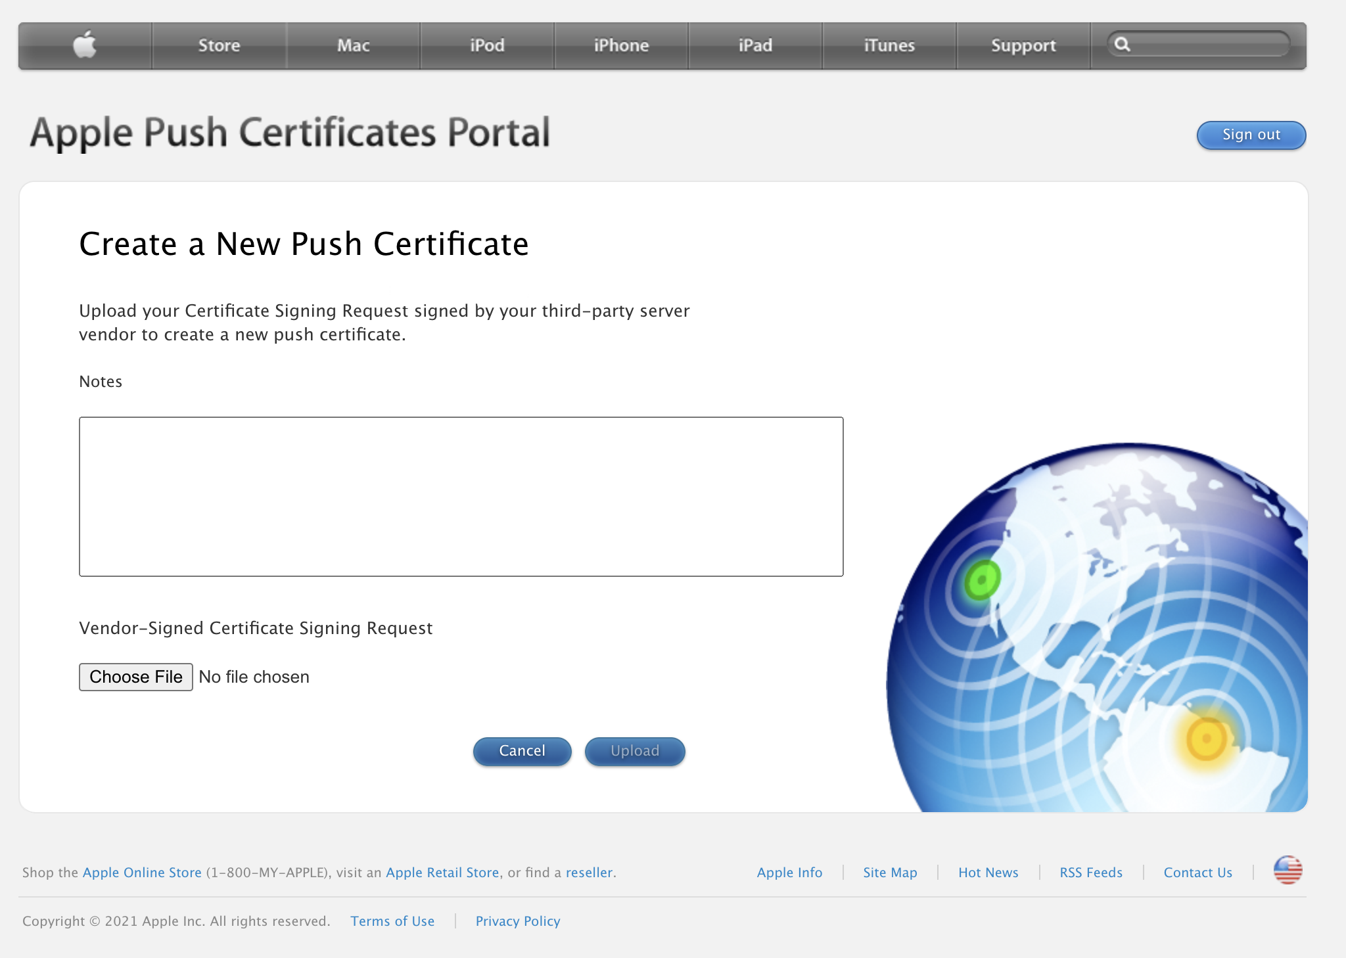Screen dimensions: 1346x958
Task: Open the Site Map link
Action: tap(890, 872)
